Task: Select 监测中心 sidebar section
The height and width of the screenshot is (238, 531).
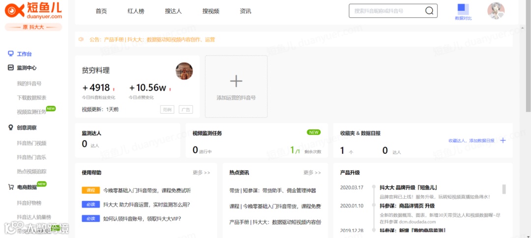Action: (27, 68)
